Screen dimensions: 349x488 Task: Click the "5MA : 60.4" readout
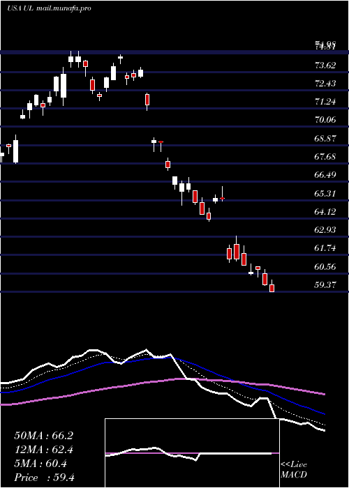[x=40, y=464]
